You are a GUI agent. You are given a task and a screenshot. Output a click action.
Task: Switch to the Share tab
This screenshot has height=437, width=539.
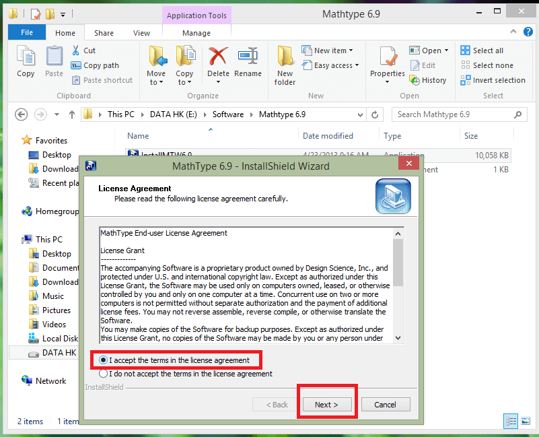tap(104, 33)
